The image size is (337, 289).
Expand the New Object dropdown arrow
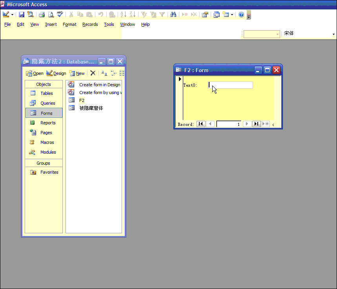pos(232,15)
